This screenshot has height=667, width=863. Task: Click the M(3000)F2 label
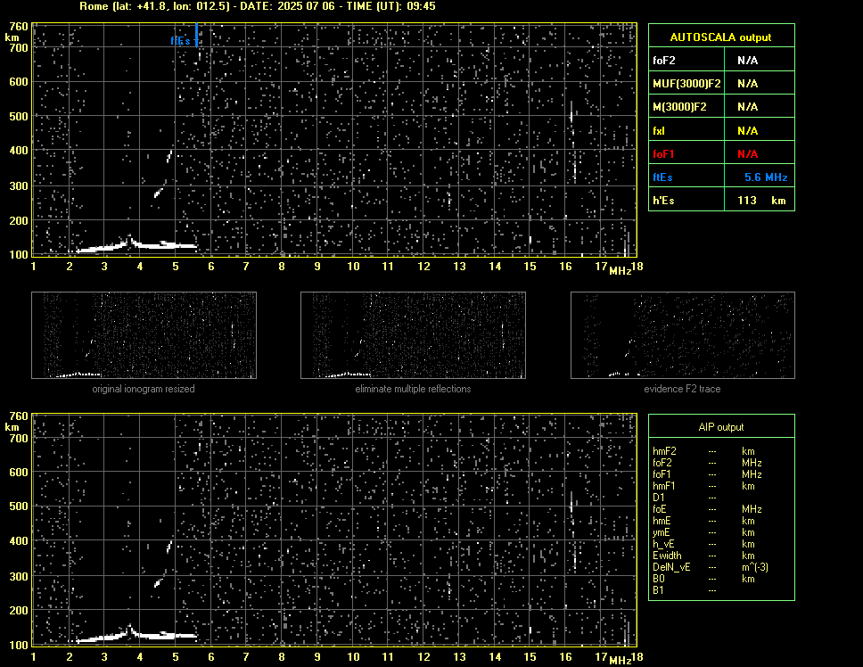click(679, 107)
